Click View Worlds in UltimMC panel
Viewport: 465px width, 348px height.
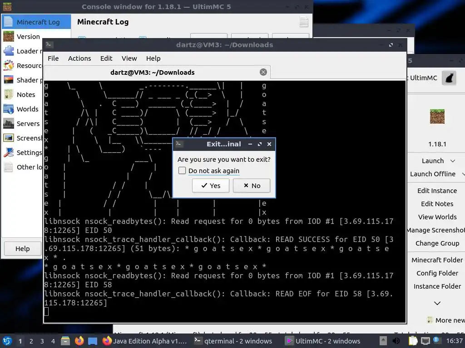(x=437, y=217)
